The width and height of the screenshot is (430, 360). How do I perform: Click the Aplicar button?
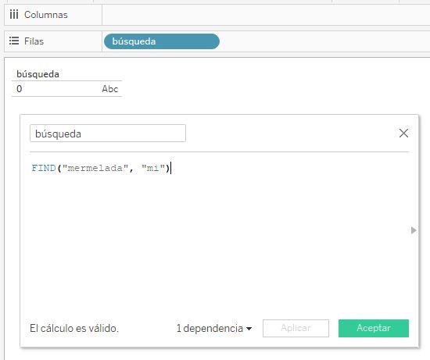click(296, 328)
